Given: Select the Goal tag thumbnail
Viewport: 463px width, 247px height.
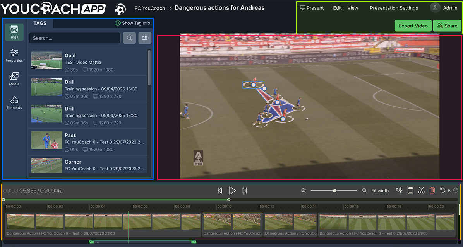Looking at the screenshot, I should (47, 61).
